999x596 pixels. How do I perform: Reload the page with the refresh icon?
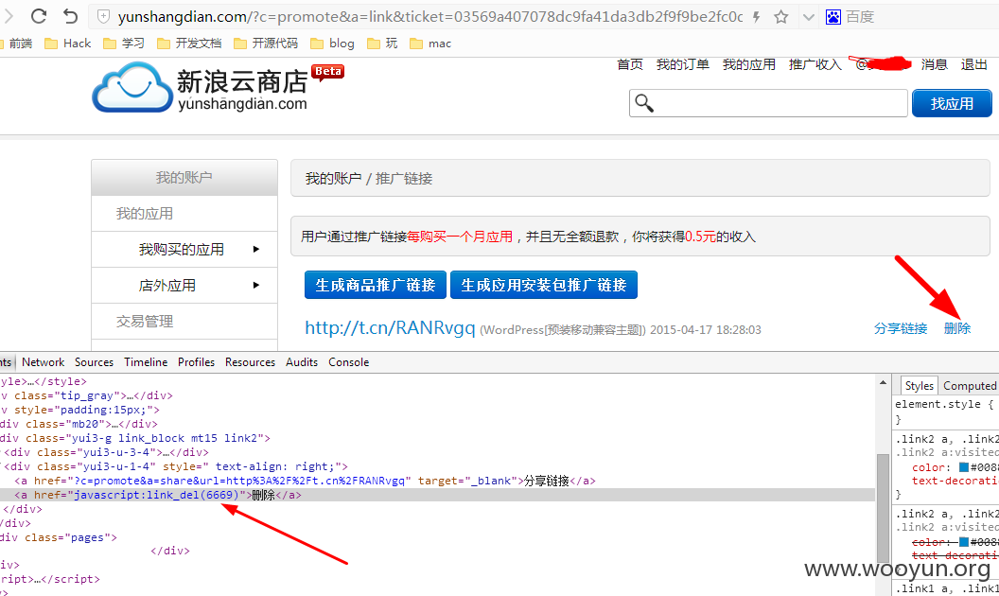pos(39,17)
